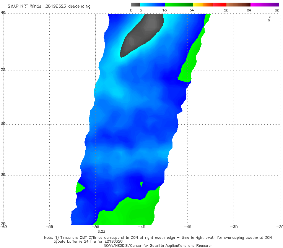Click the small island outline in the upper right
Viewport: 283px width, 248px height.
coord(269,19)
